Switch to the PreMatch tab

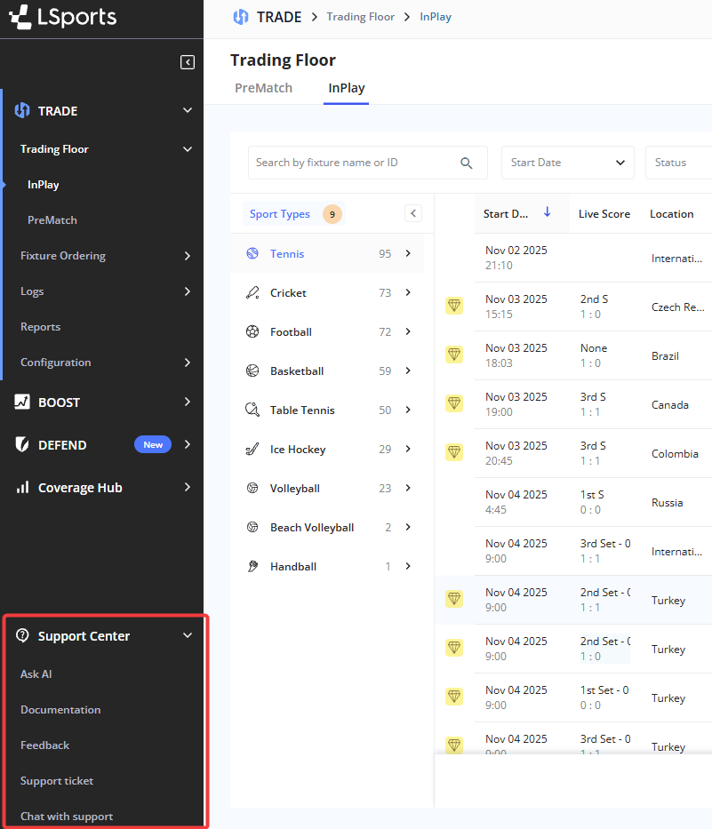[x=263, y=88]
